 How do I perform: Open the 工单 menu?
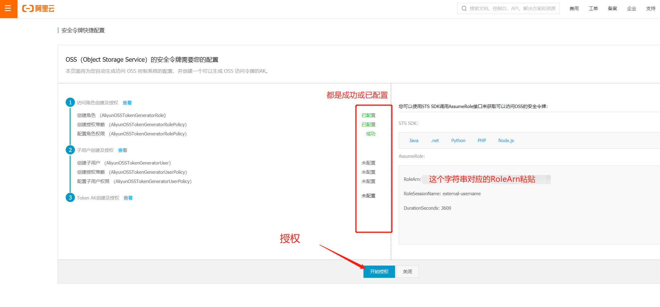(593, 9)
